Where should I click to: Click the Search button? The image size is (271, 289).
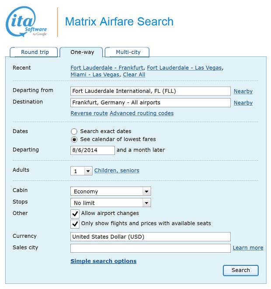tap(241, 270)
